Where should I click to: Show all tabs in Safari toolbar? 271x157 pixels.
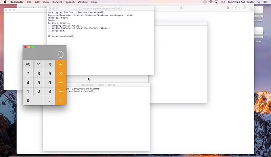pyautogui.click(x=245, y=8)
